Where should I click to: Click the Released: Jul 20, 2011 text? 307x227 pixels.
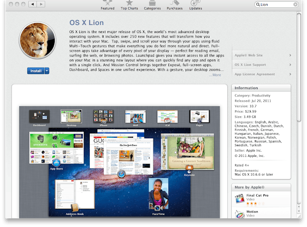(x=253, y=101)
